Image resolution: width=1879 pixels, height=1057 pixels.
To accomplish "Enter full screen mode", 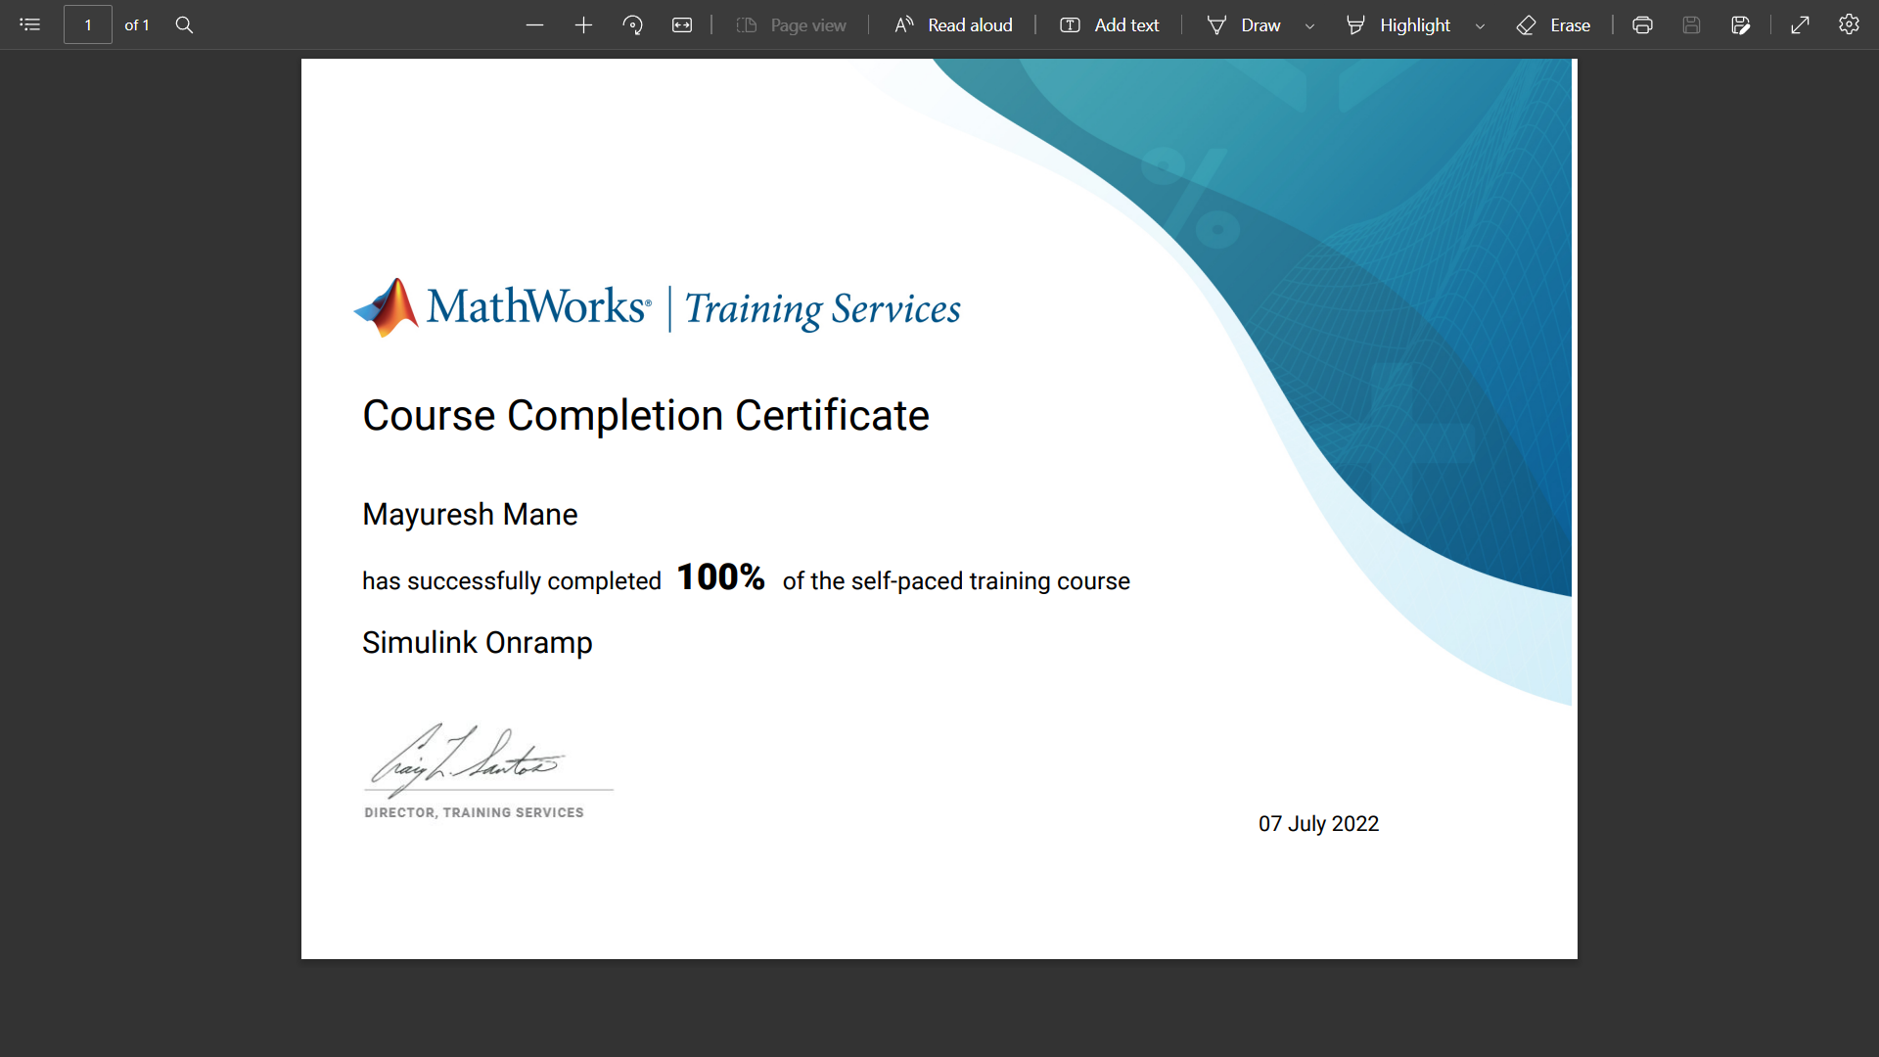I will (x=1800, y=24).
